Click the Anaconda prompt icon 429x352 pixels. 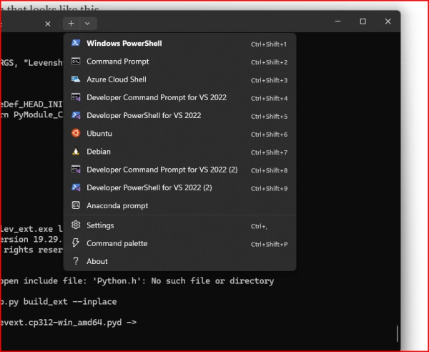click(x=75, y=206)
